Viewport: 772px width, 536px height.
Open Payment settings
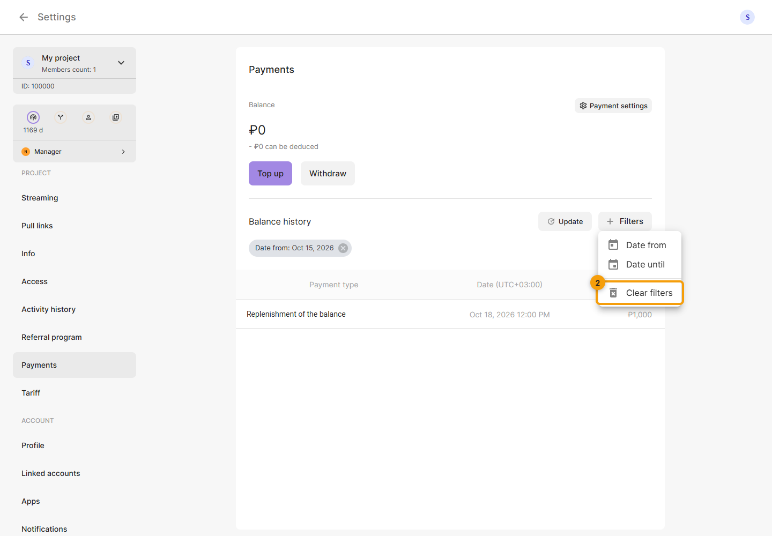(613, 106)
